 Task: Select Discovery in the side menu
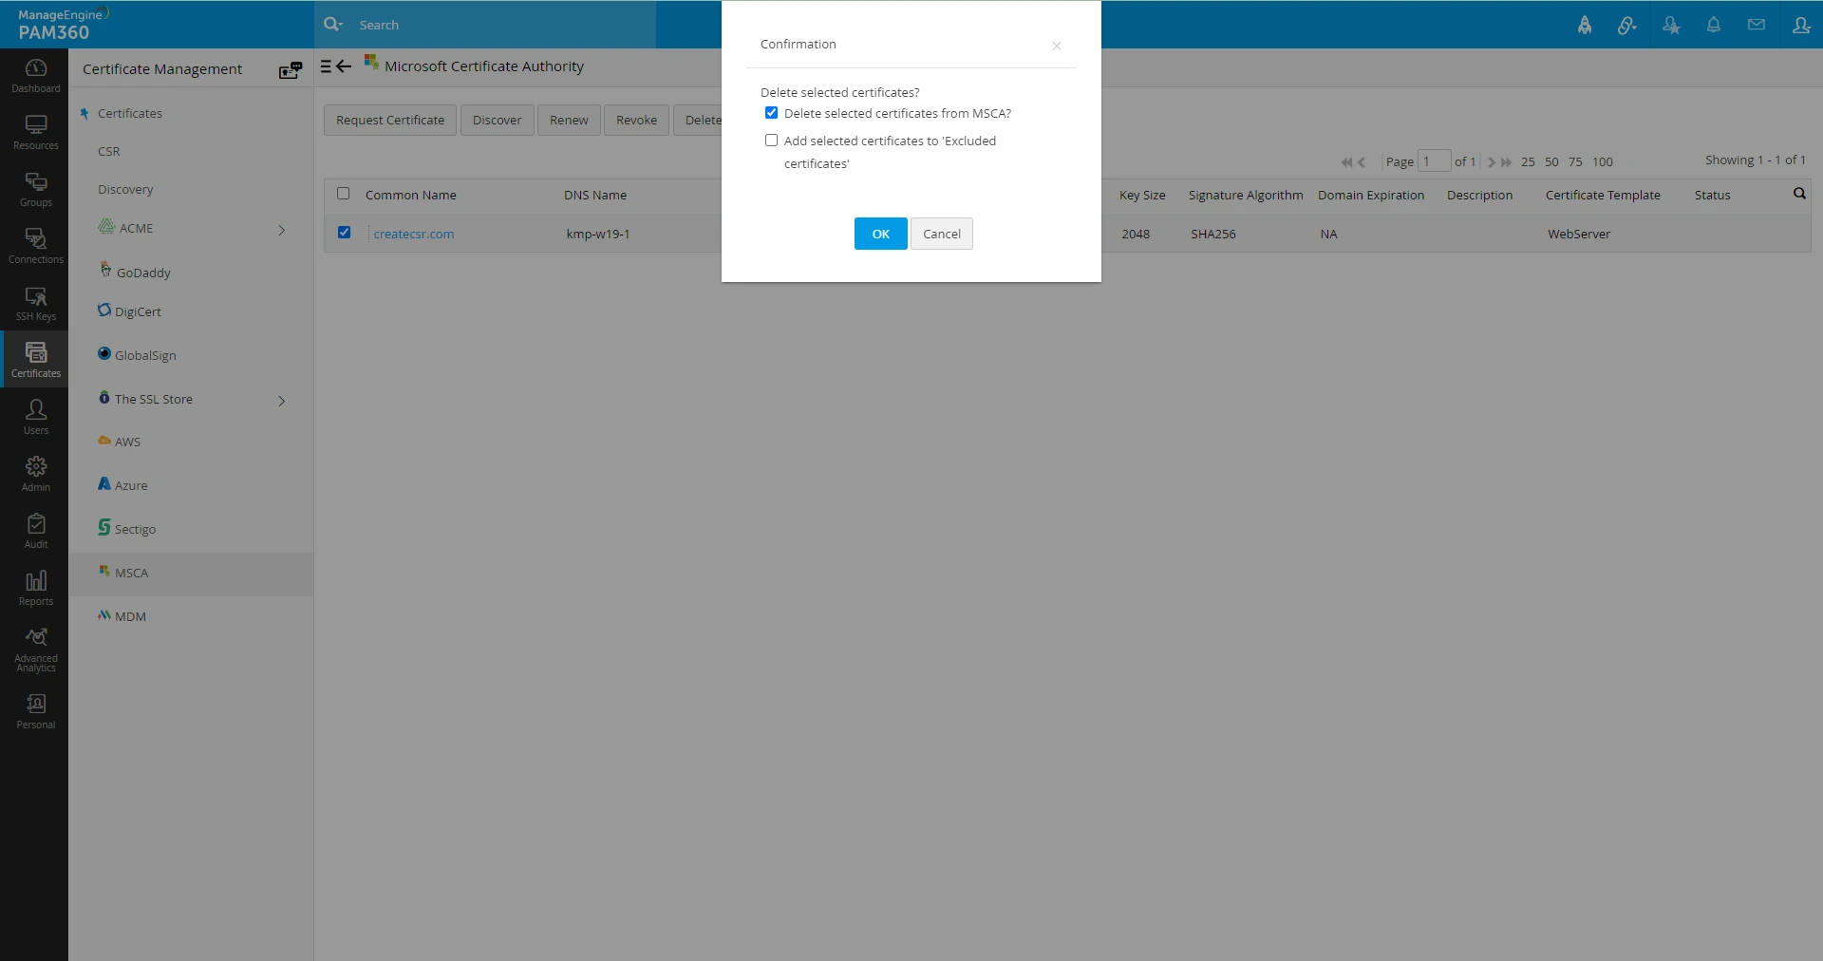(x=125, y=190)
